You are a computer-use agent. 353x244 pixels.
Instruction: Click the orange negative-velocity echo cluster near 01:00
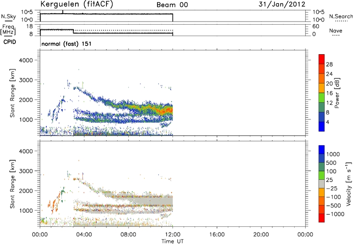coord(54,204)
